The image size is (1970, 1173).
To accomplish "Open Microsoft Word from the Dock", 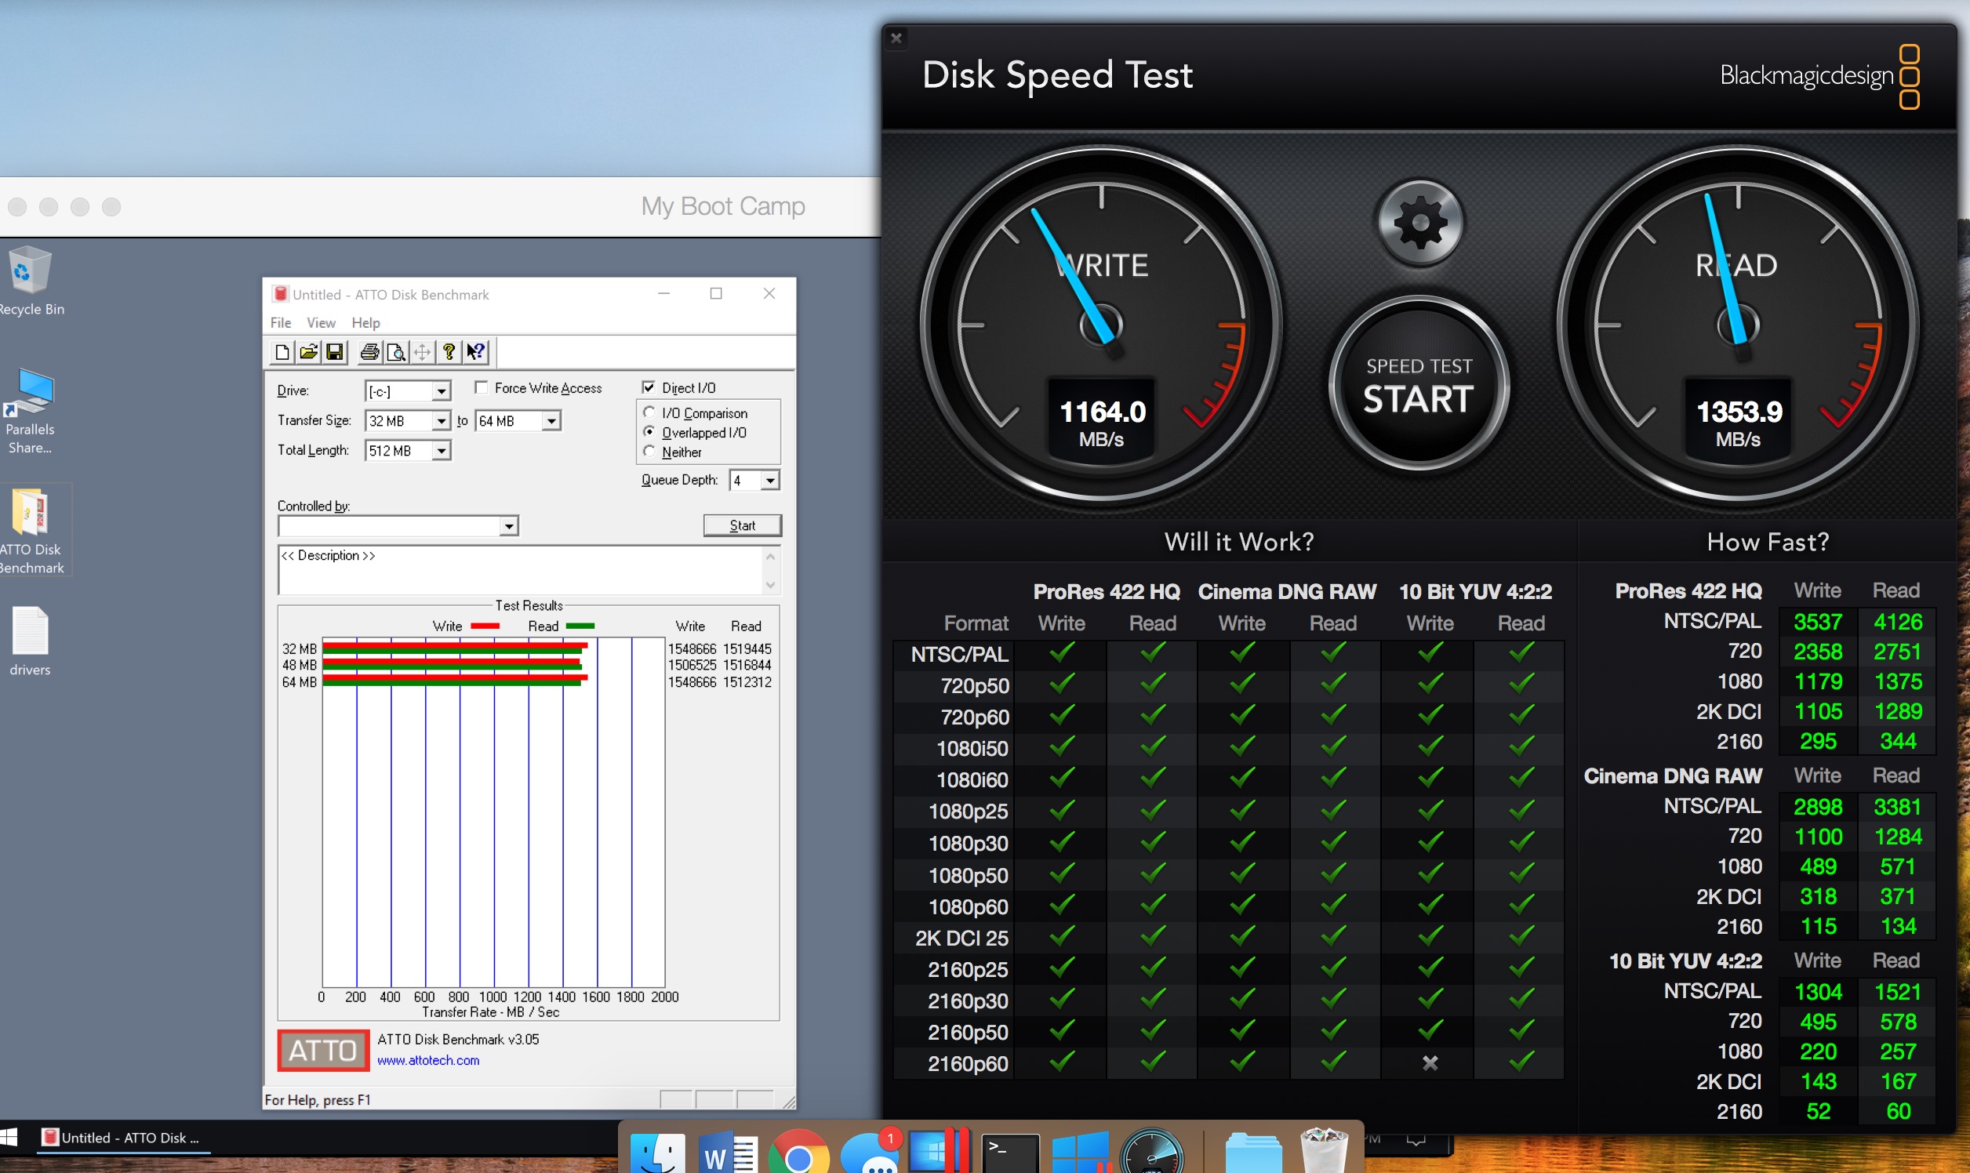I will (727, 1153).
